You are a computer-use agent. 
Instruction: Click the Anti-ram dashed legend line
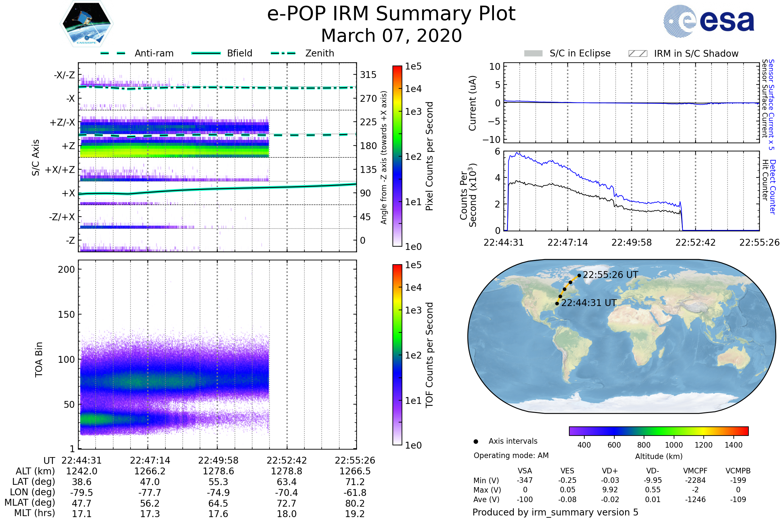(113, 53)
